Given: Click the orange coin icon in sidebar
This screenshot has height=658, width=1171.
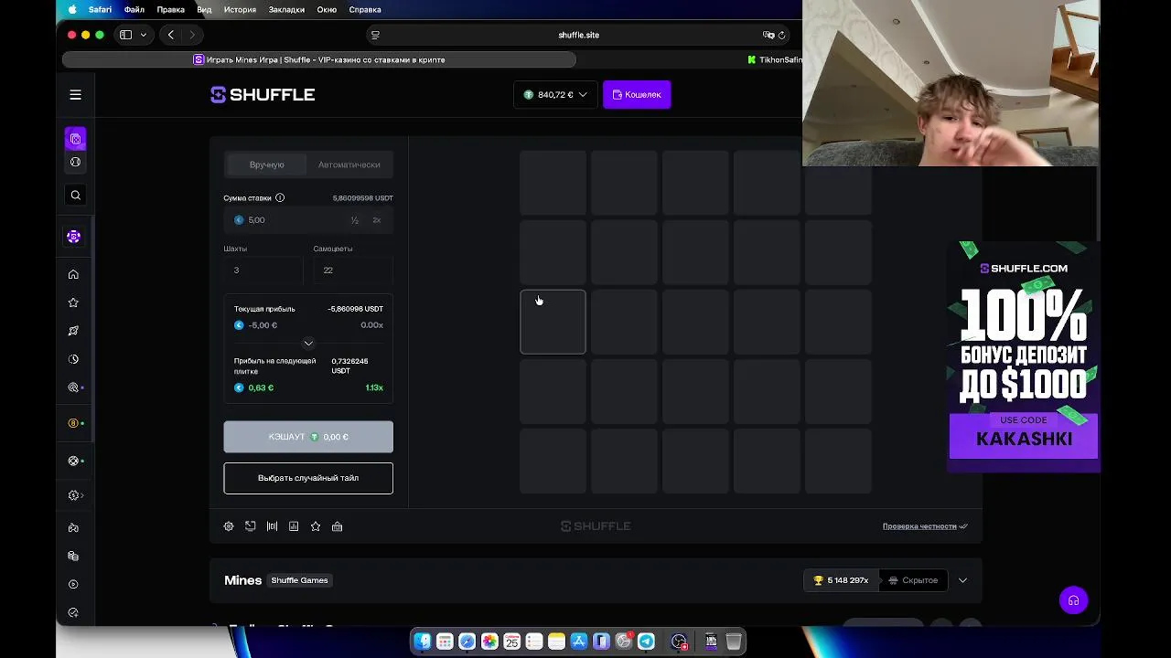Looking at the screenshot, I should tap(74, 424).
